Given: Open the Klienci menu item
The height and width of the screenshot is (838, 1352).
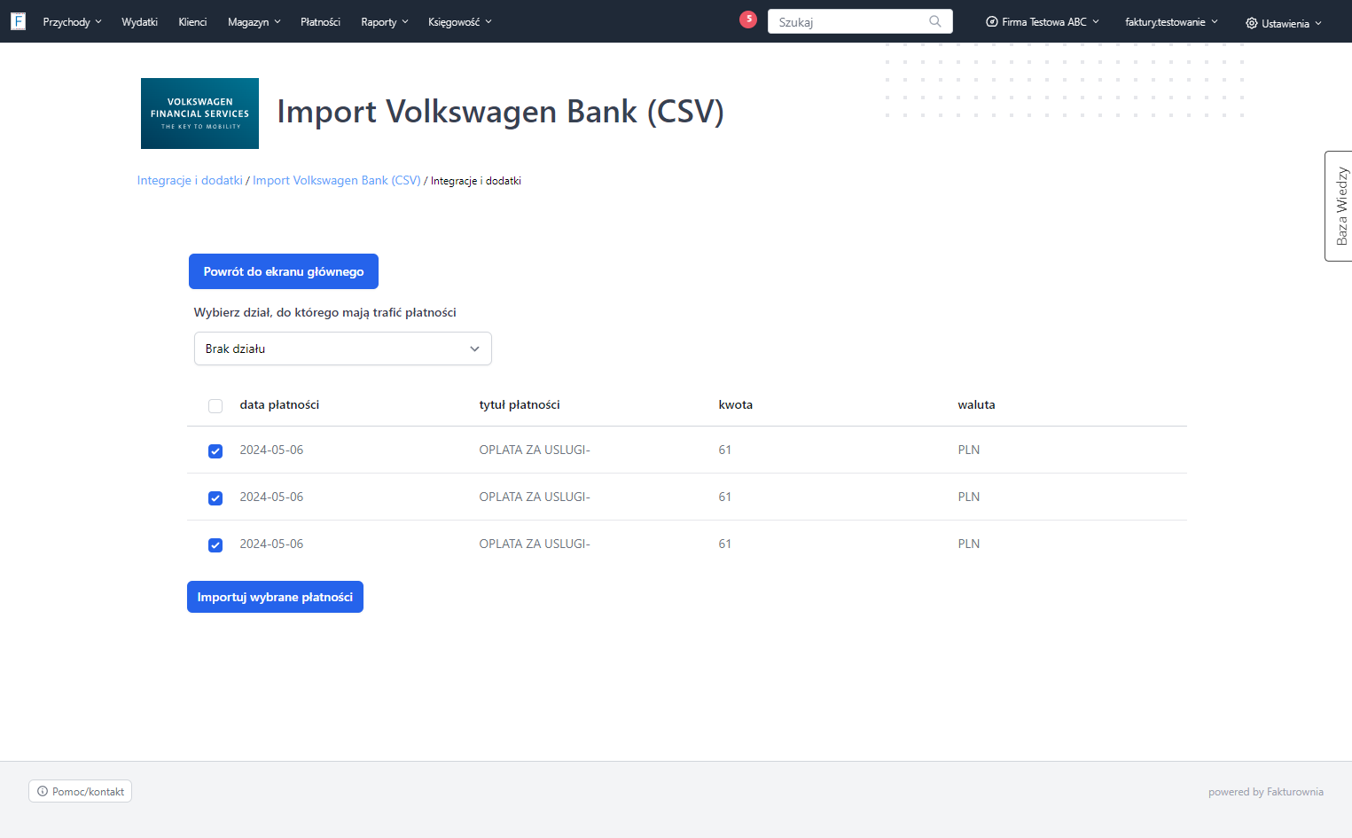Looking at the screenshot, I should click(x=192, y=22).
